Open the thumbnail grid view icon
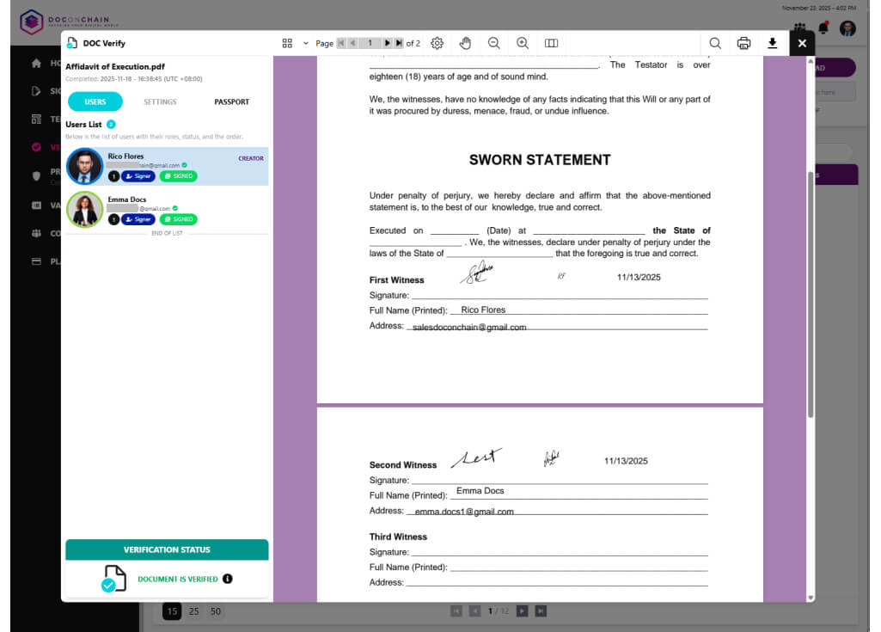 (287, 43)
